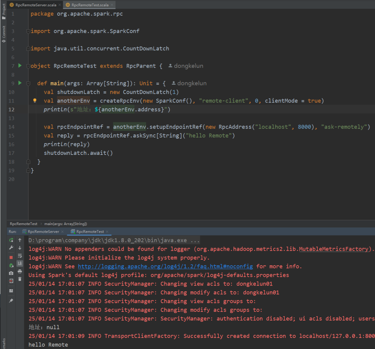This screenshot has height=349, width=375.
Task: Toggle soft-wrap in the console
Action: [20, 256]
